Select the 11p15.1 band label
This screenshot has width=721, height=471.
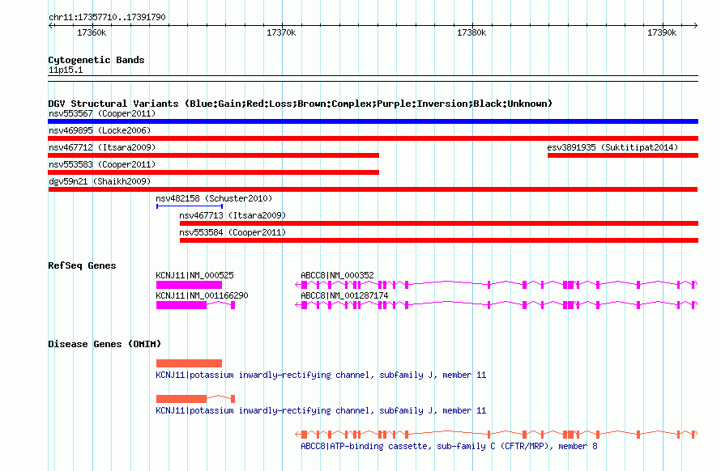coord(66,70)
